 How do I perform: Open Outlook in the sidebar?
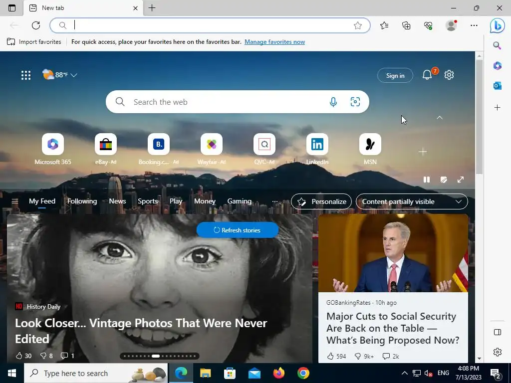coord(497,86)
